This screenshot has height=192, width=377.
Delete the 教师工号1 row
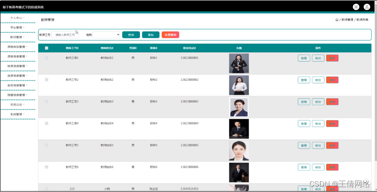pyautogui.click(x=332, y=58)
